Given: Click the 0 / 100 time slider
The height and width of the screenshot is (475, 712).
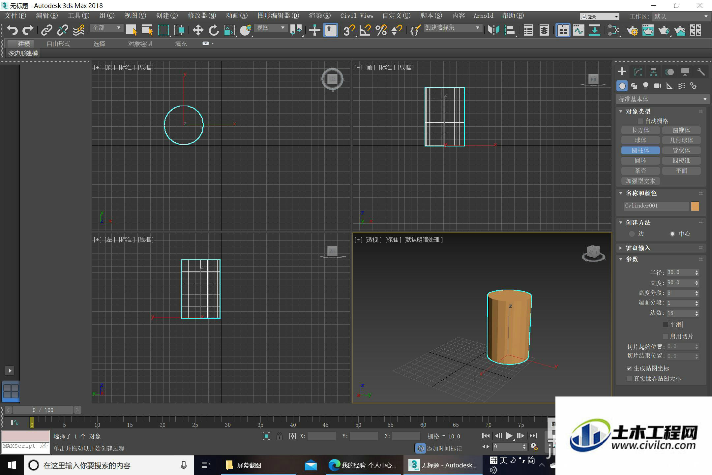Looking at the screenshot, I should tap(43, 410).
